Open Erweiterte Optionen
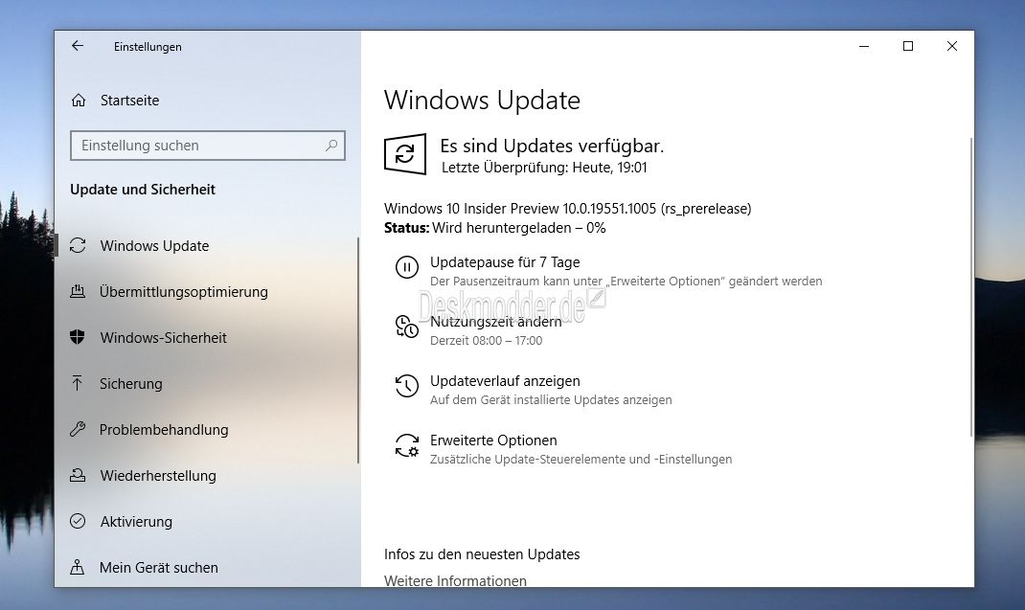This screenshot has width=1025, height=610. (493, 440)
